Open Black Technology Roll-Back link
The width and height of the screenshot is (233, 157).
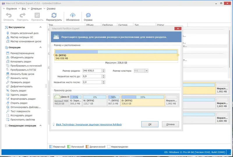[x=89, y=124]
